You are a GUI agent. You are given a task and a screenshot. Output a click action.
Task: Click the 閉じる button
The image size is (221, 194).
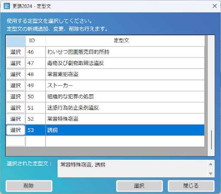191,186
